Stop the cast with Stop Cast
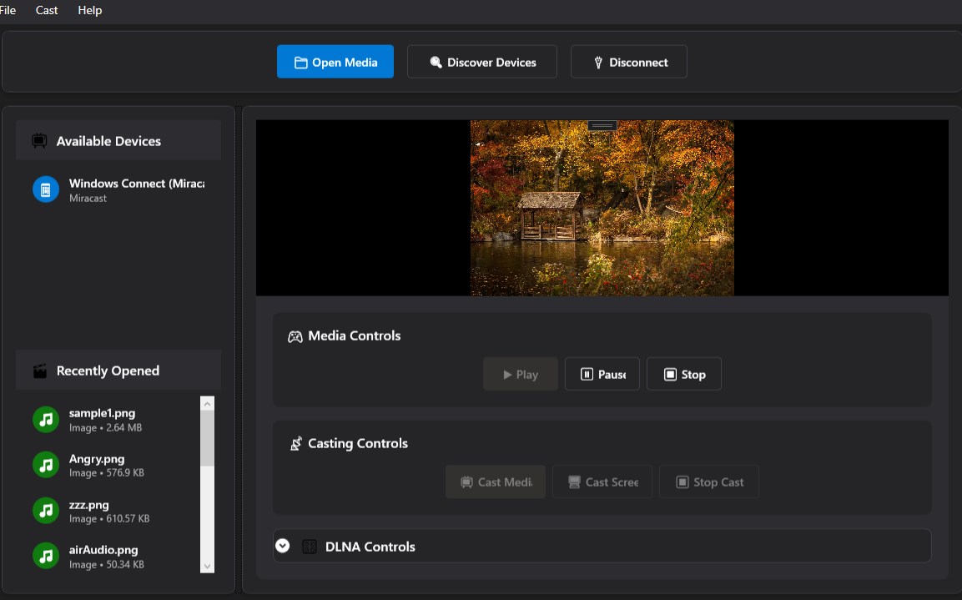 708,482
